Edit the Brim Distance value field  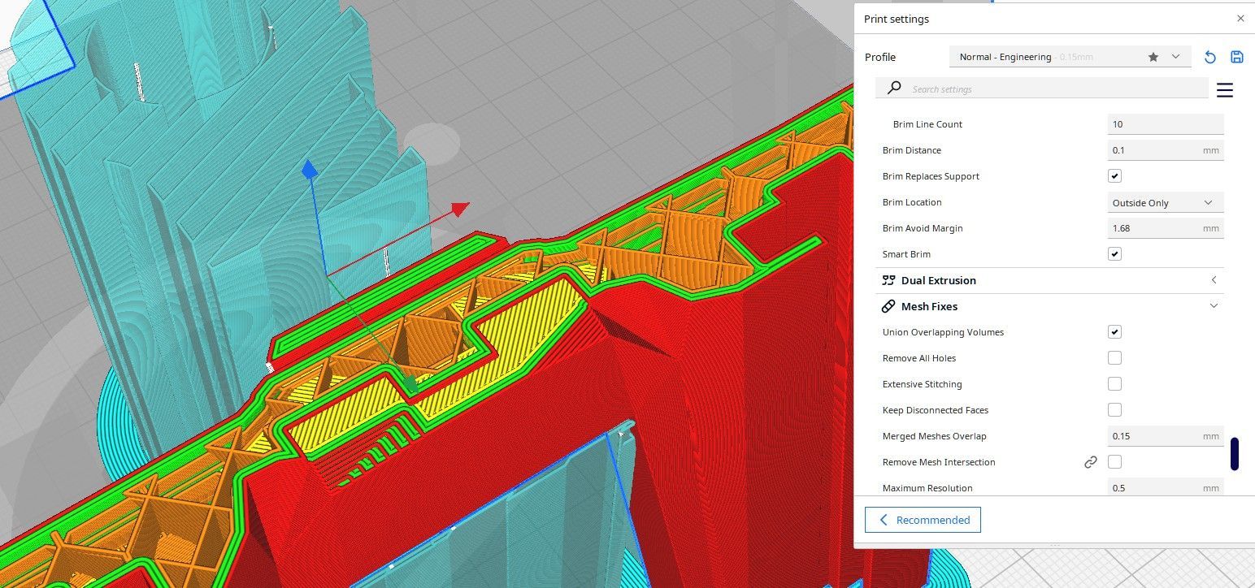point(1166,150)
